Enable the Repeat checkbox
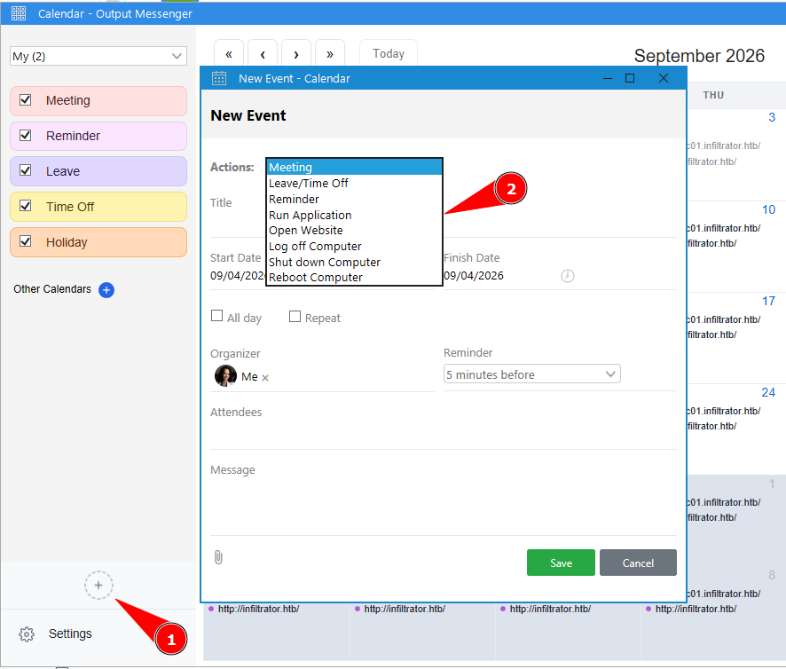The image size is (786, 669). [295, 317]
